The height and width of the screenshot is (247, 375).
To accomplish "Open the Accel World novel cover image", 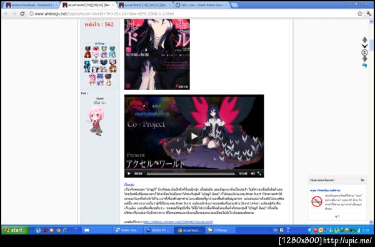I will click(157, 54).
